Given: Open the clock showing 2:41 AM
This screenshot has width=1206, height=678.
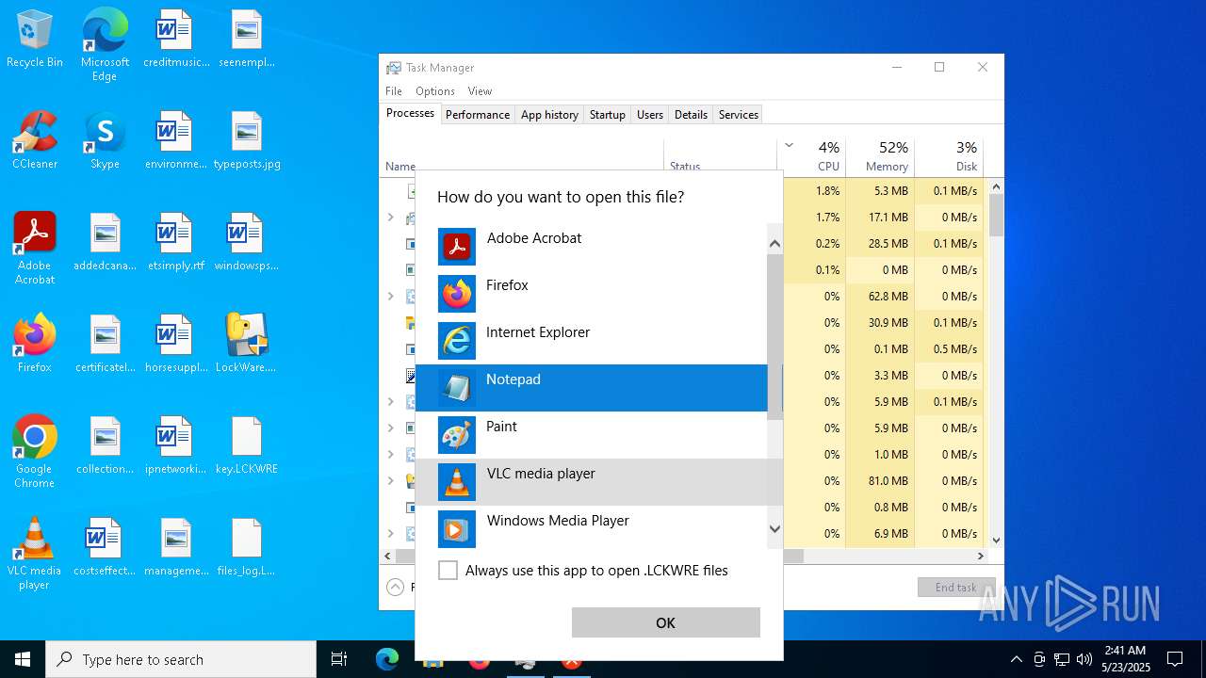Looking at the screenshot, I should point(1125,659).
